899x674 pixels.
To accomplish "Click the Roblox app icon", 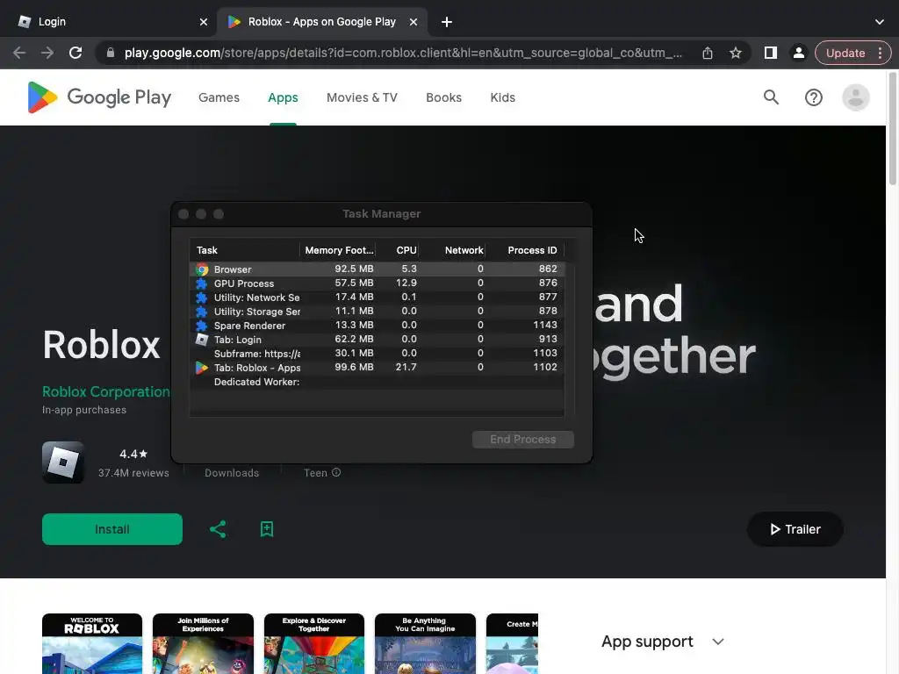I will [x=63, y=462].
